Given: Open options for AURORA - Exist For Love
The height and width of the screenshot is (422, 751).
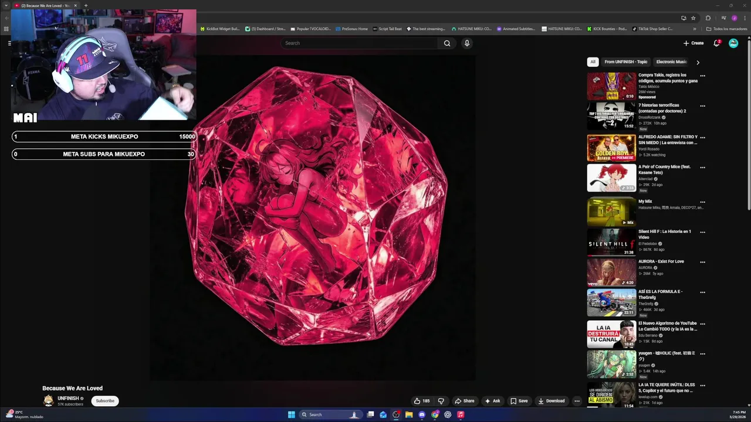Looking at the screenshot, I should pos(702,262).
